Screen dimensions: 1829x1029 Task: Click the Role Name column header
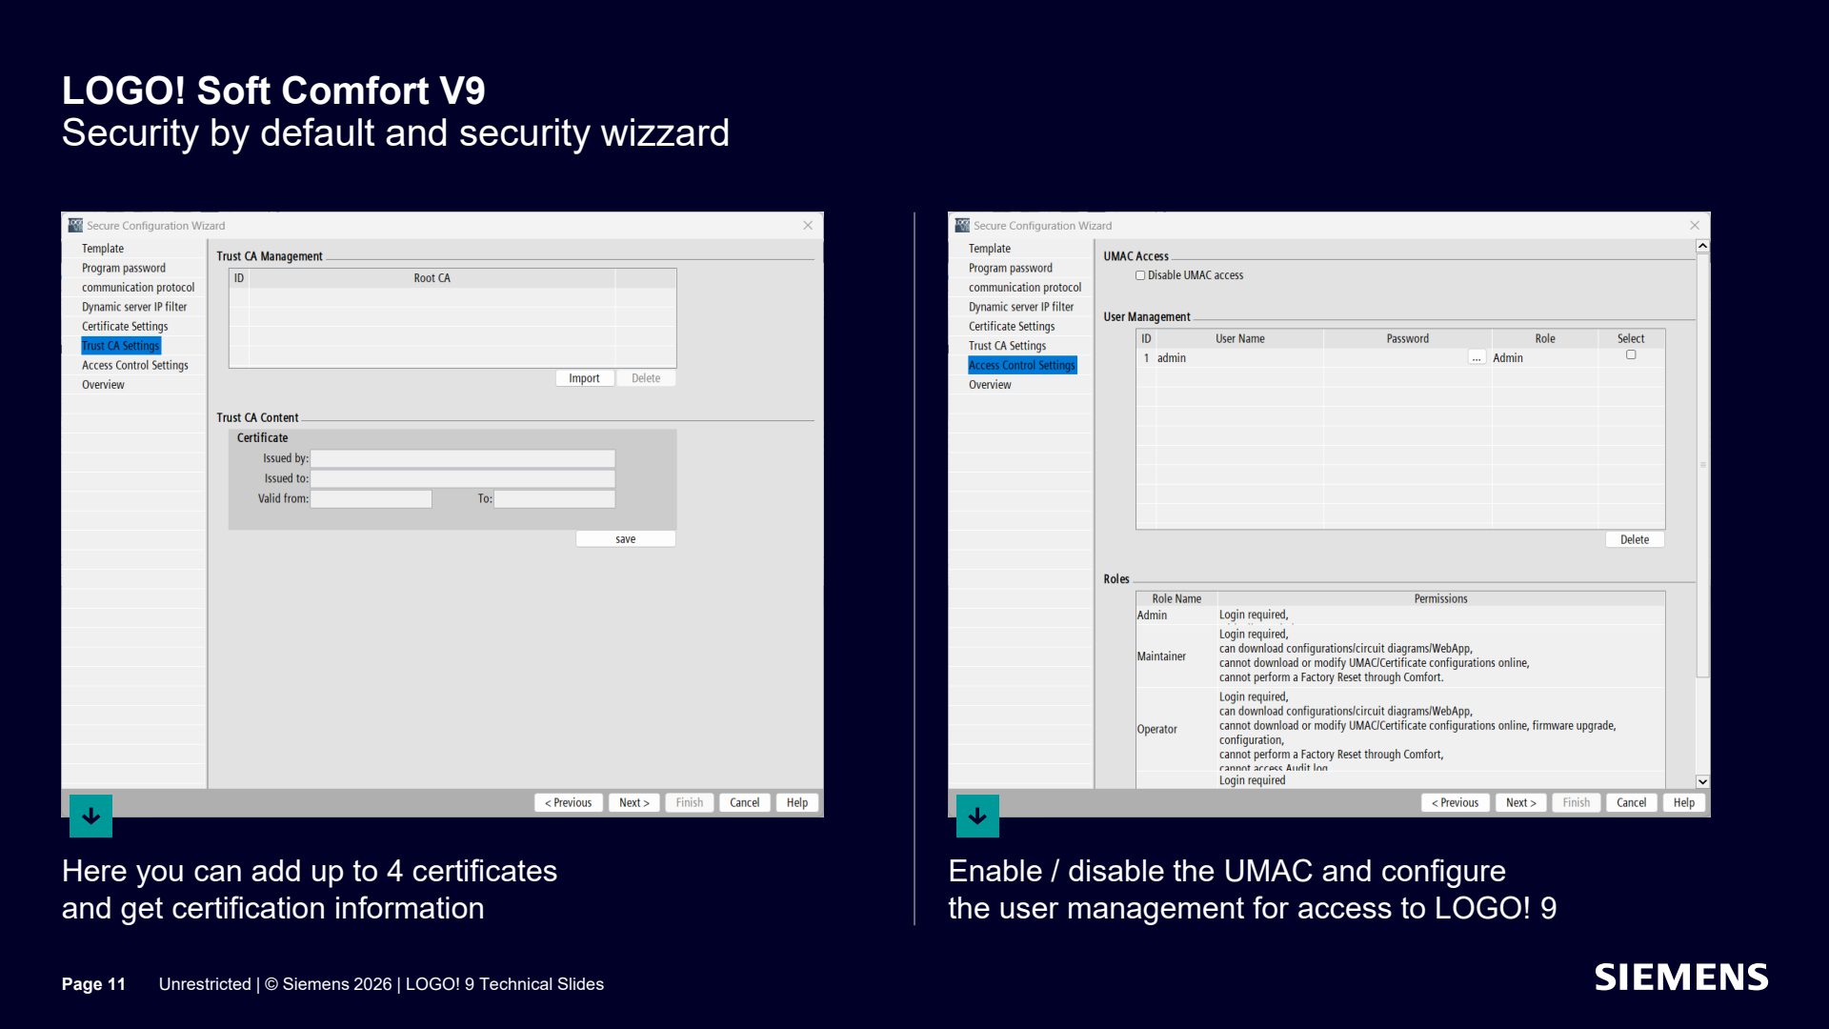1176,599
